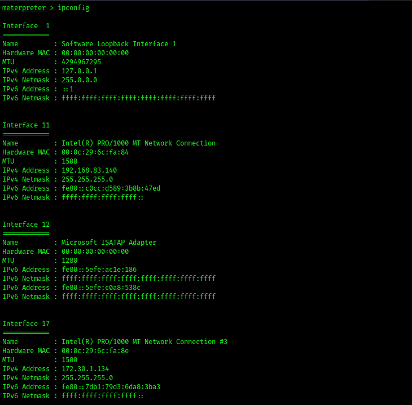Click the MTU value 4294967295
The width and height of the screenshot is (412, 405).
click(81, 62)
